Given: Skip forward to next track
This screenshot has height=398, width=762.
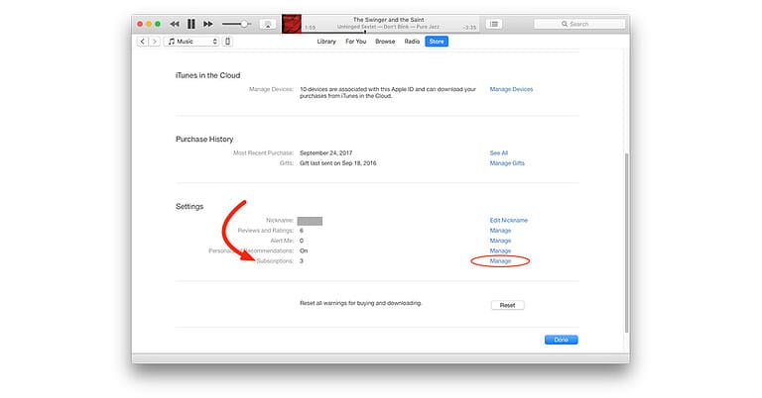Looking at the screenshot, I should click(208, 24).
